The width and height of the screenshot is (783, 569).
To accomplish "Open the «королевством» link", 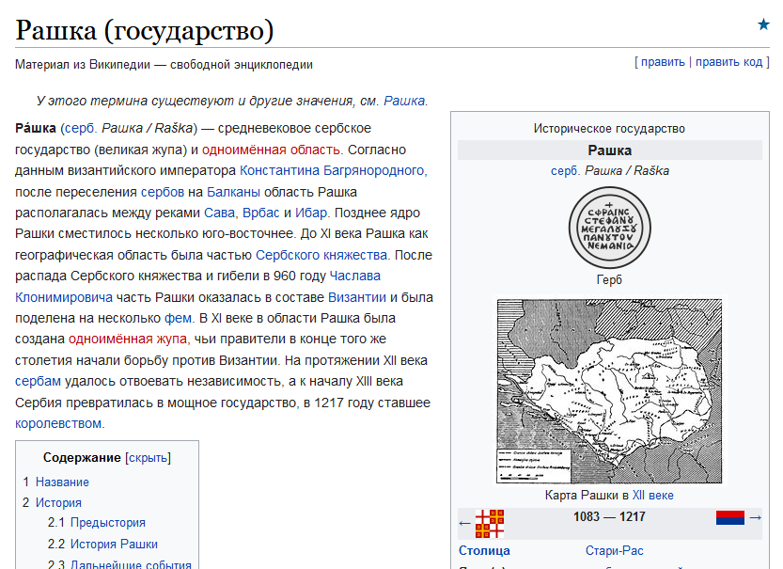I will tap(58, 423).
